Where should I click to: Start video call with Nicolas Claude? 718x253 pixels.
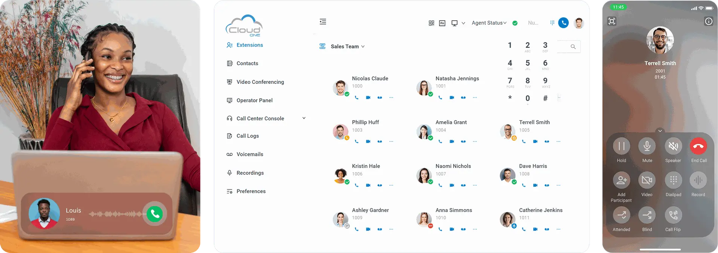click(x=368, y=98)
